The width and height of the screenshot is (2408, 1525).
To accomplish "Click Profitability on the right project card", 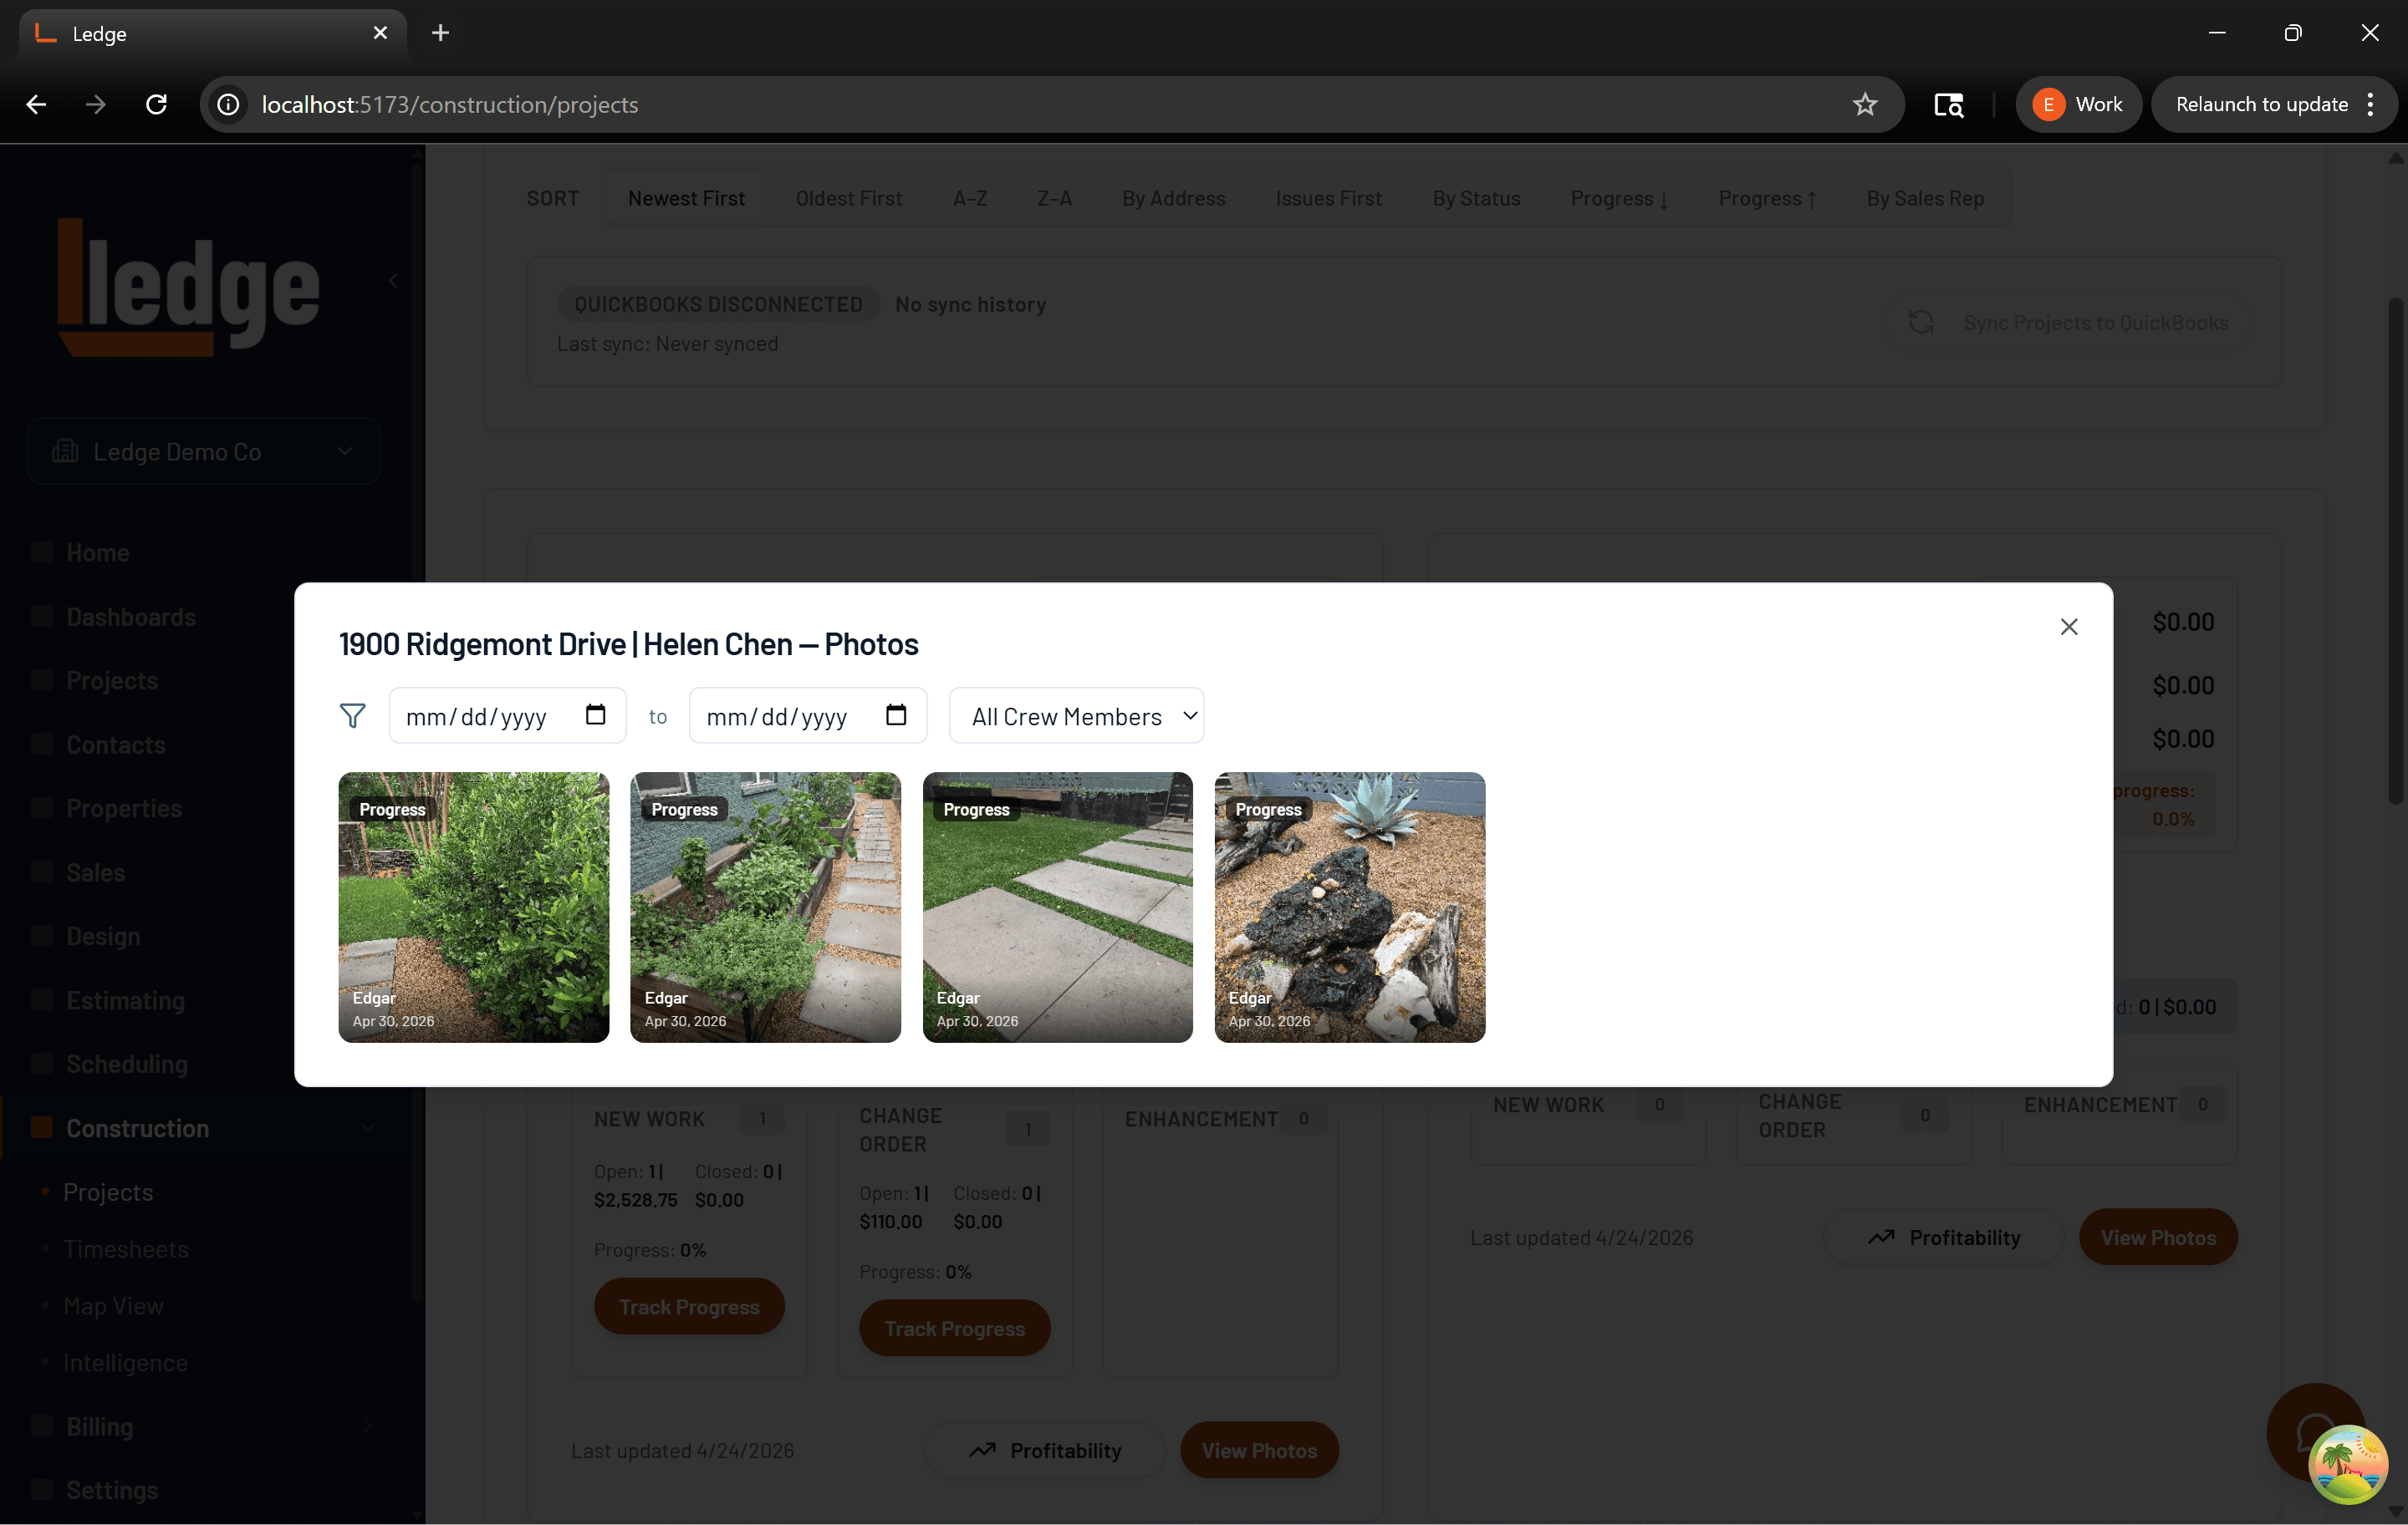I will 1943,1238.
